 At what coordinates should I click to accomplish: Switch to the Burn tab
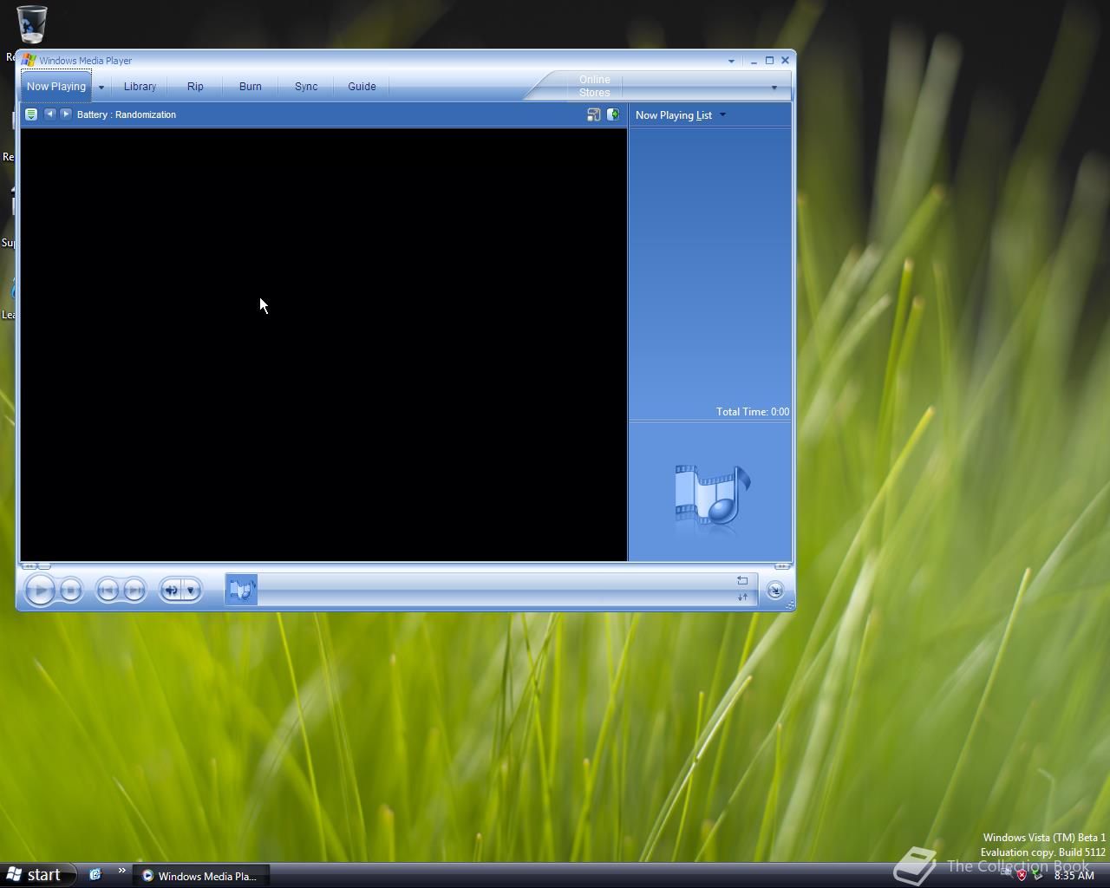[x=251, y=87]
